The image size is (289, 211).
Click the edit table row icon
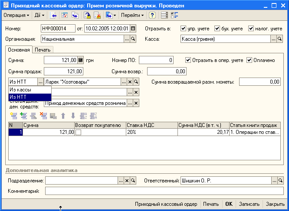[33, 116]
